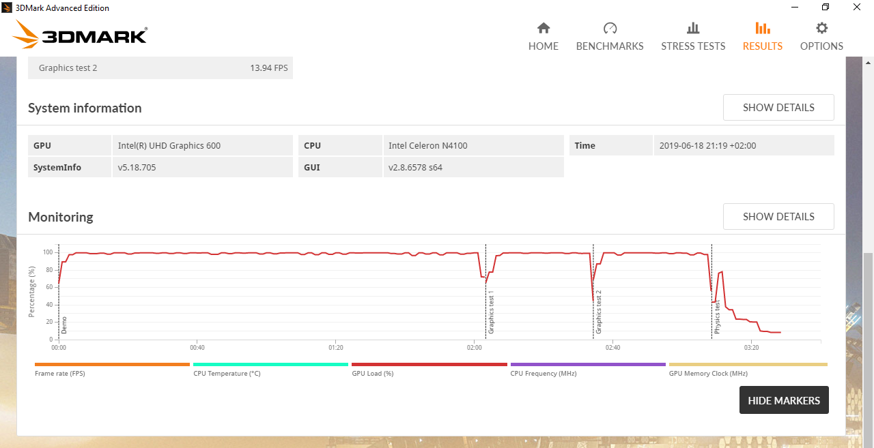Show details for Monitoring
This screenshot has height=448, width=874.
778,217
